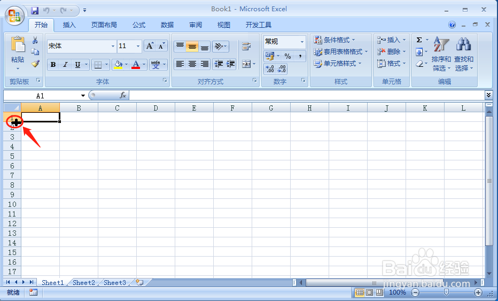This screenshot has height=301, width=498.
Task: Toggle Underline formatting
Action: tap(77, 65)
